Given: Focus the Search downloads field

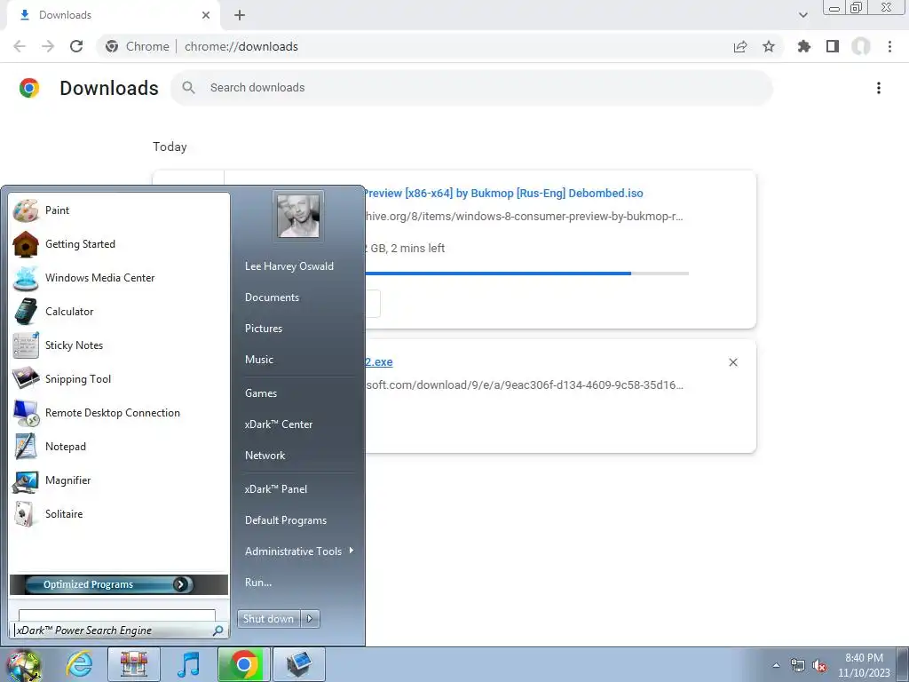Looking at the screenshot, I should [472, 88].
